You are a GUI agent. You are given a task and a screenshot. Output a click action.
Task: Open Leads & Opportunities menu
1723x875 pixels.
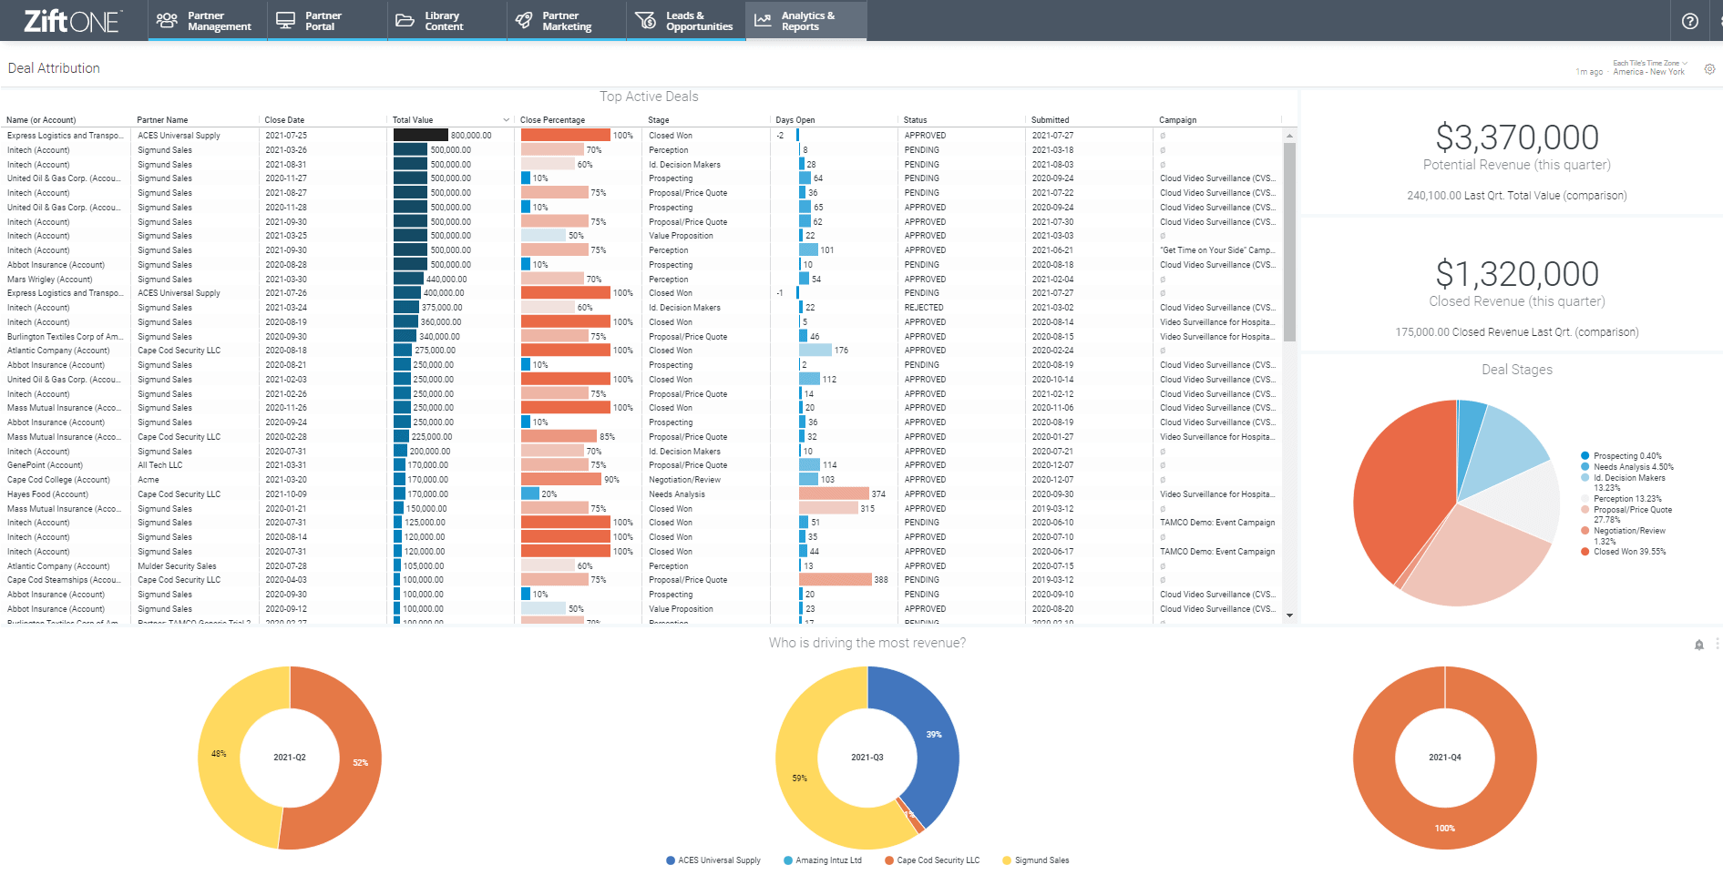click(x=686, y=21)
